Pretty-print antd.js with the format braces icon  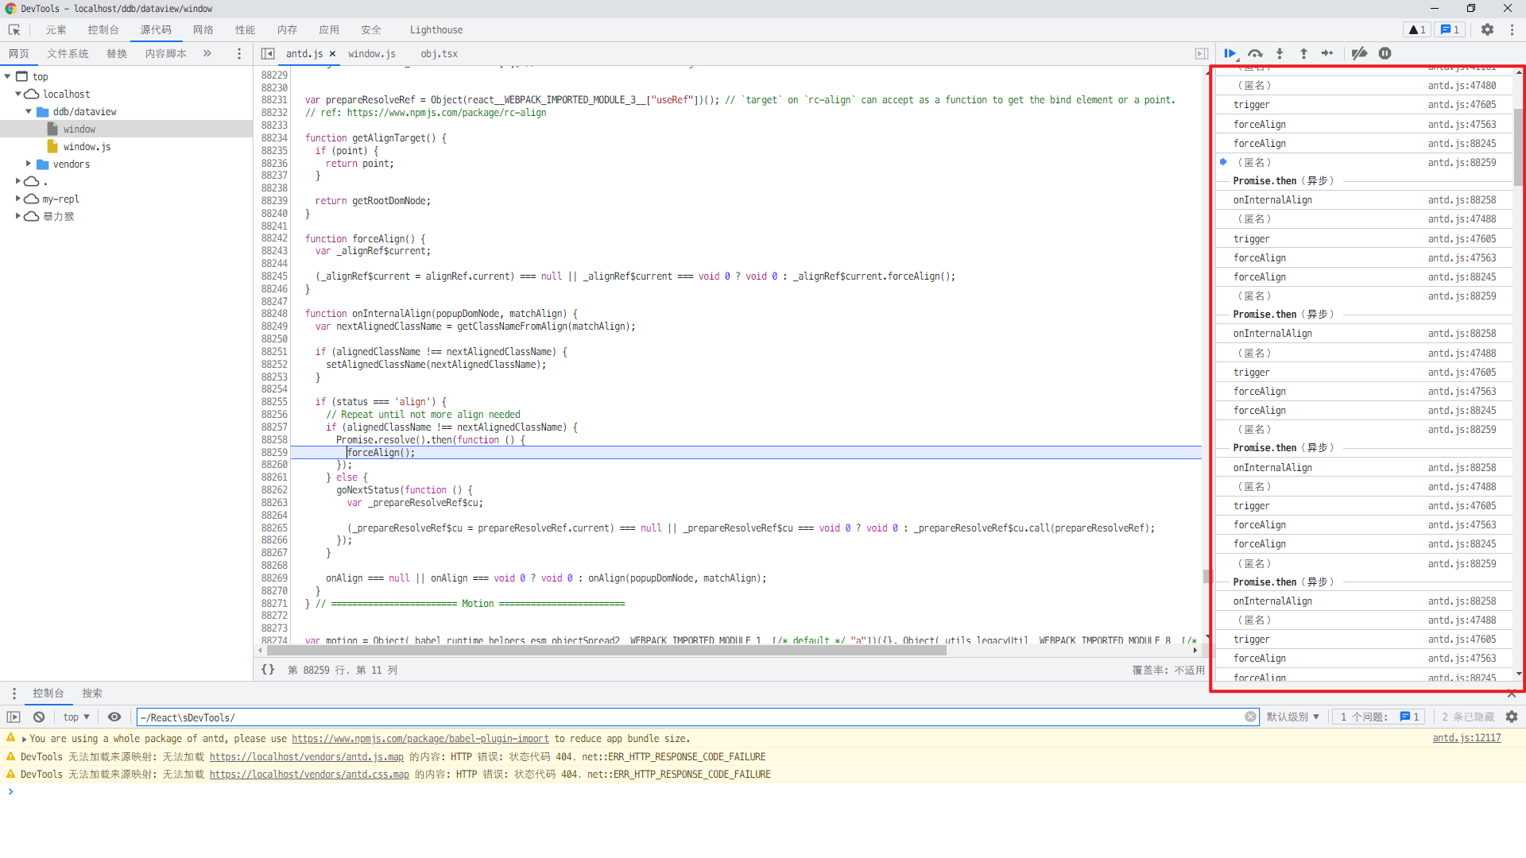268,670
